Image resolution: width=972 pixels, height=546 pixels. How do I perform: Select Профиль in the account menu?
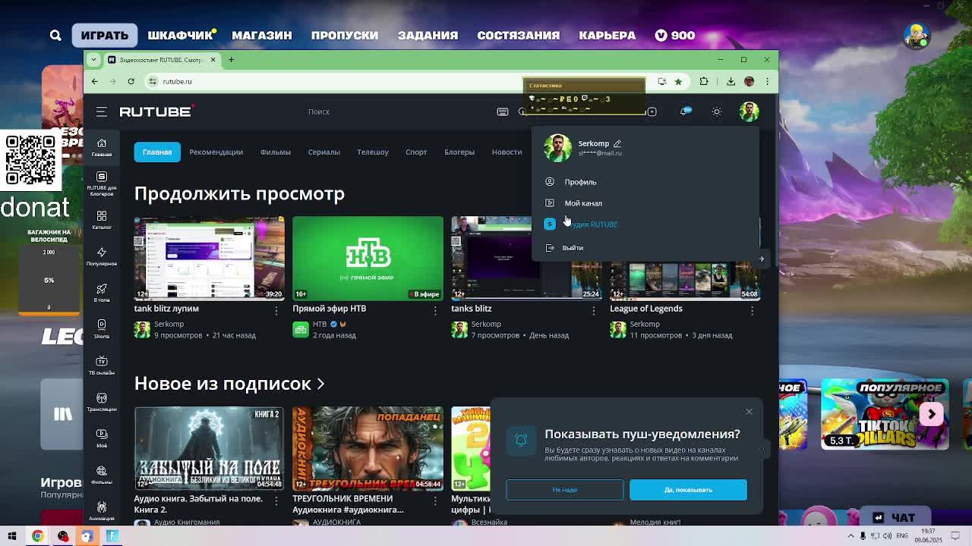point(580,182)
